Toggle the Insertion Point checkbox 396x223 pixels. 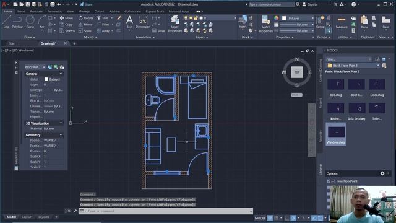tap(329, 181)
